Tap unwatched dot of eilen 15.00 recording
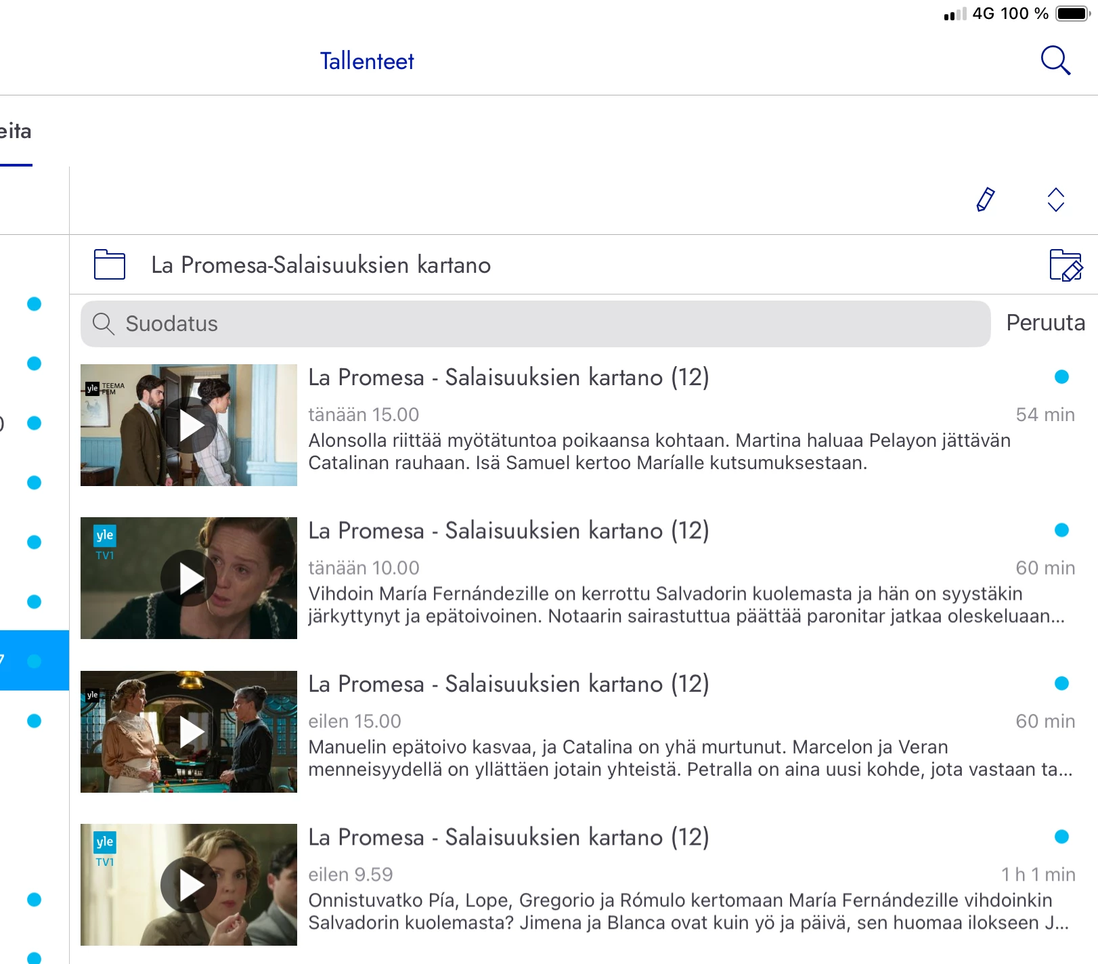 [1061, 684]
